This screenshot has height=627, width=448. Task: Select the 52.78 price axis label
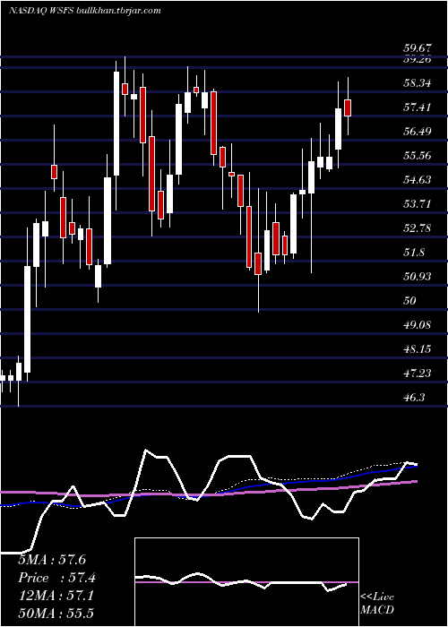418,228
